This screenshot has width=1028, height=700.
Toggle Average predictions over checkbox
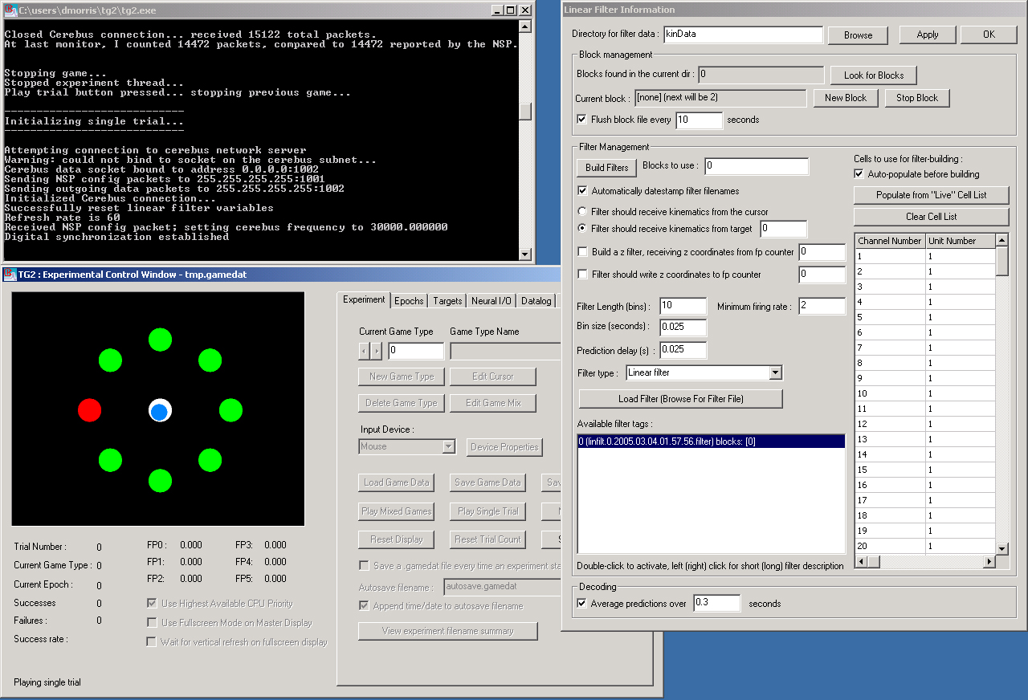[582, 604]
